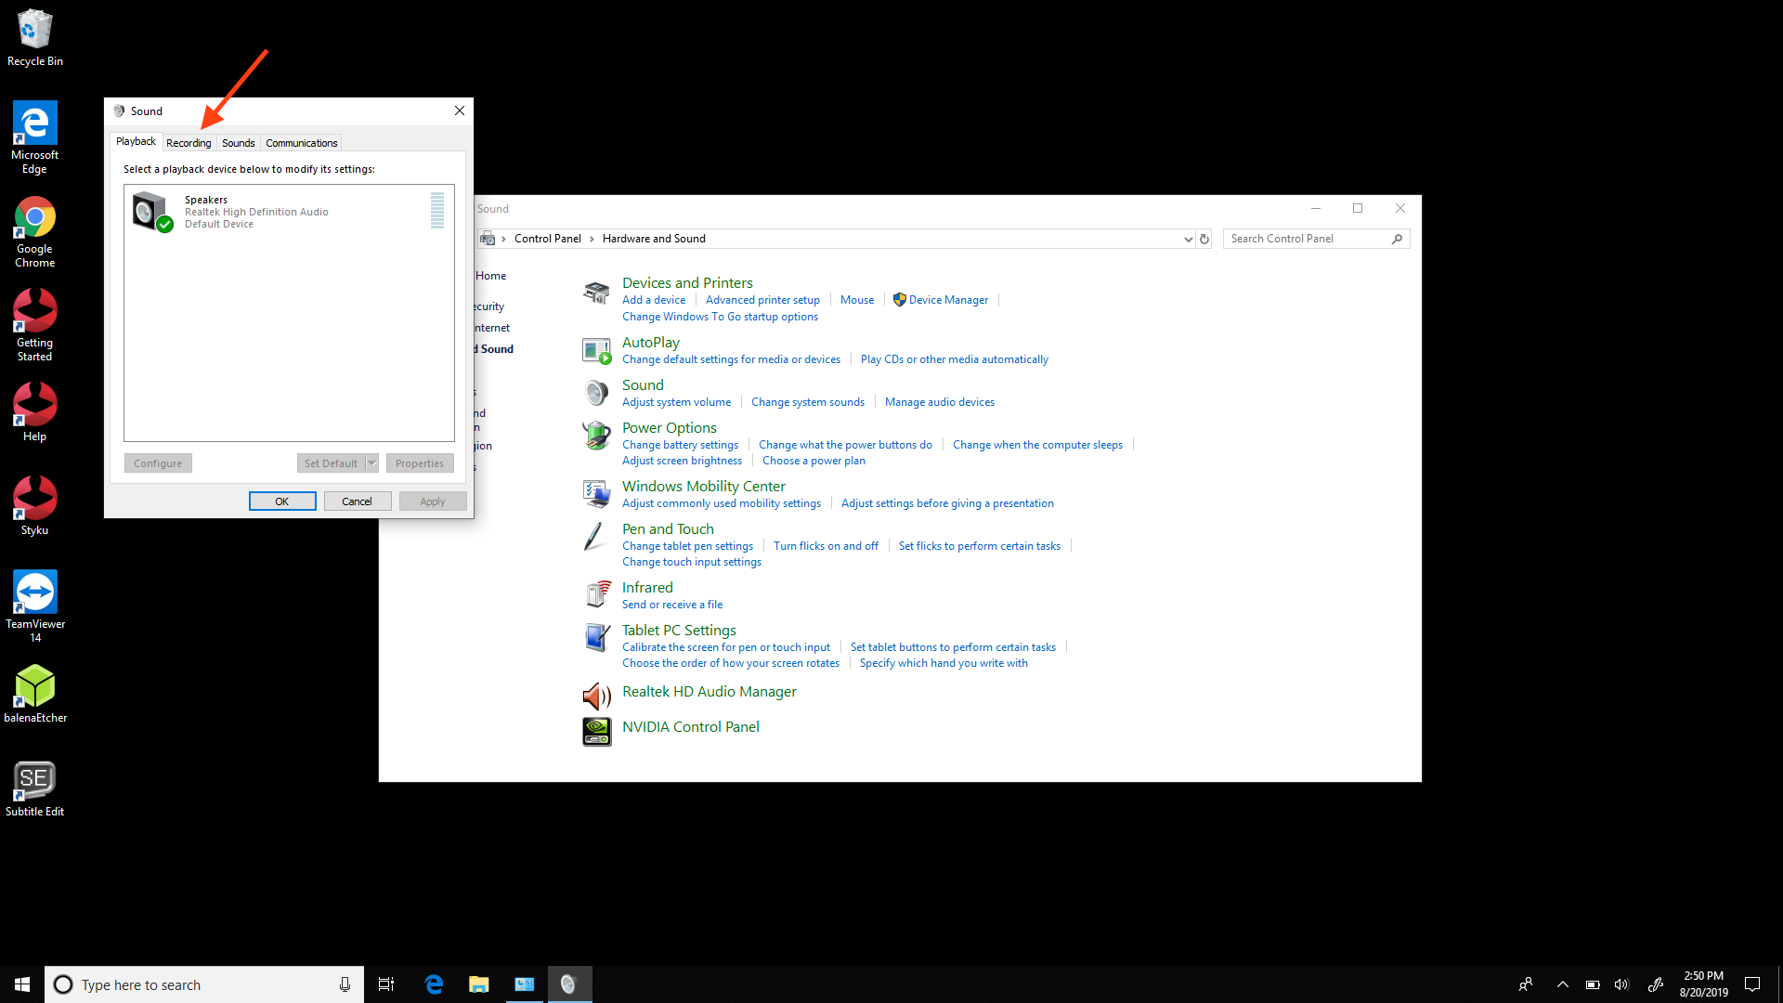Click the Devices and Printers icon

pos(596,293)
